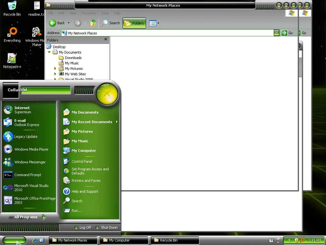Toggle the Folders pane button
This screenshot has width=326, height=245.
(x=134, y=23)
